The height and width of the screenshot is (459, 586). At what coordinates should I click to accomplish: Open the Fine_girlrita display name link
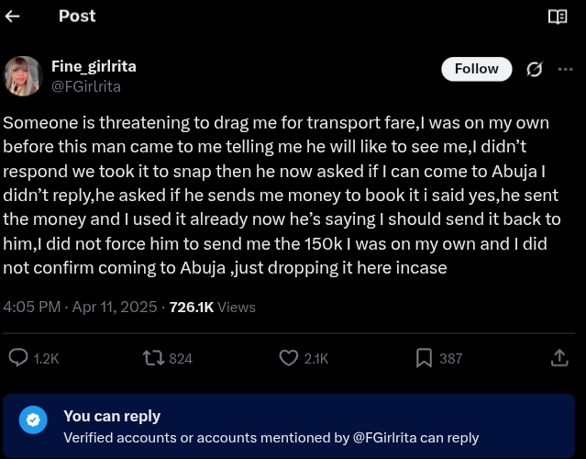tap(94, 67)
